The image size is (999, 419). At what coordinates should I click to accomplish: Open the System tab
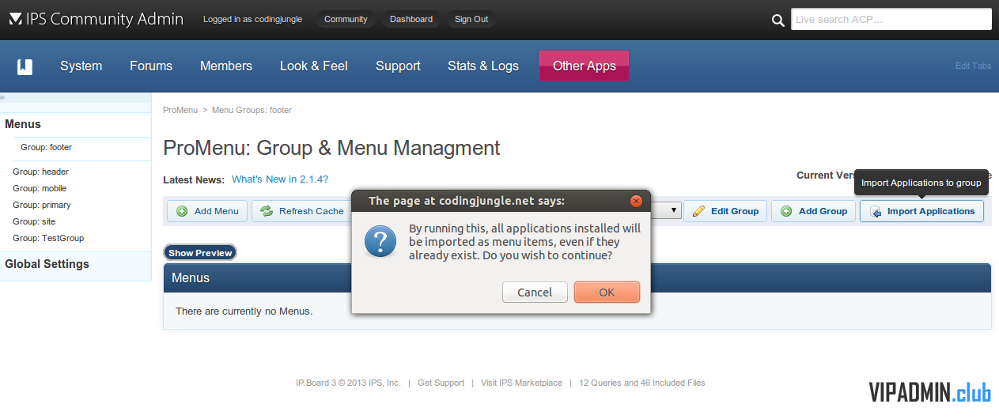click(81, 66)
